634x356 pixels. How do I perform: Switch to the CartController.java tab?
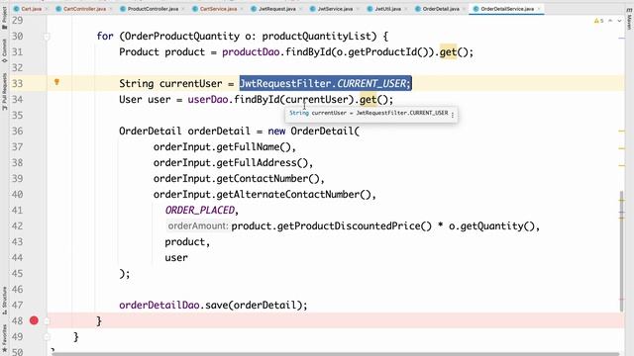coord(84,9)
